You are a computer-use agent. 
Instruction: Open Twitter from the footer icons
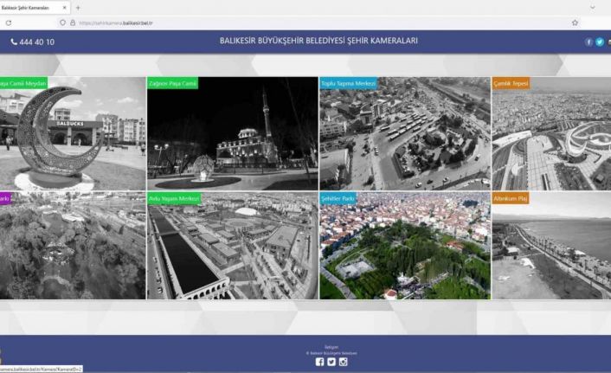click(331, 362)
